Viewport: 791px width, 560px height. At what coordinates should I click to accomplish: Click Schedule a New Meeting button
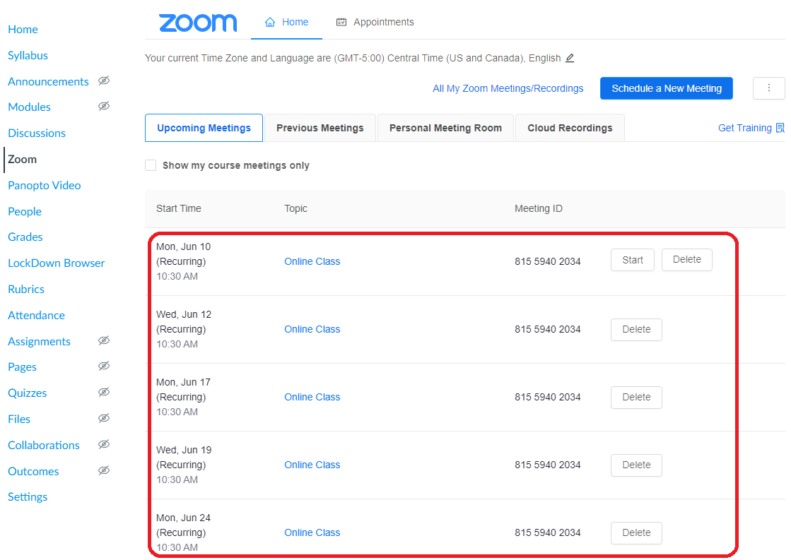[666, 88]
